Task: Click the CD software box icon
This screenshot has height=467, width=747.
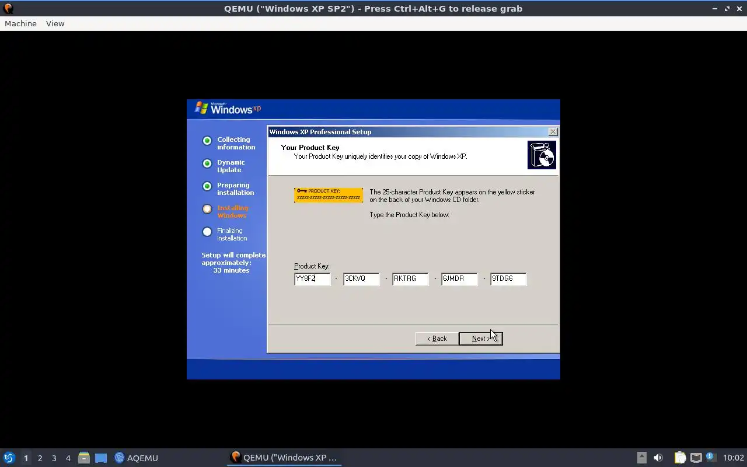Action: (542, 155)
